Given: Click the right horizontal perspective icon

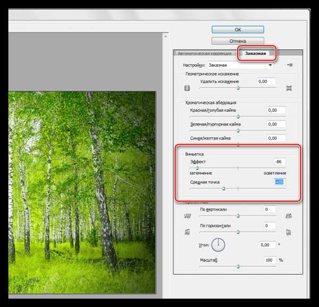Looking at the screenshot, I should tap(289, 231).
